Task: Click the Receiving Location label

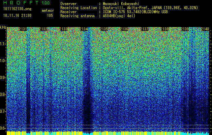Action: [79, 8]
